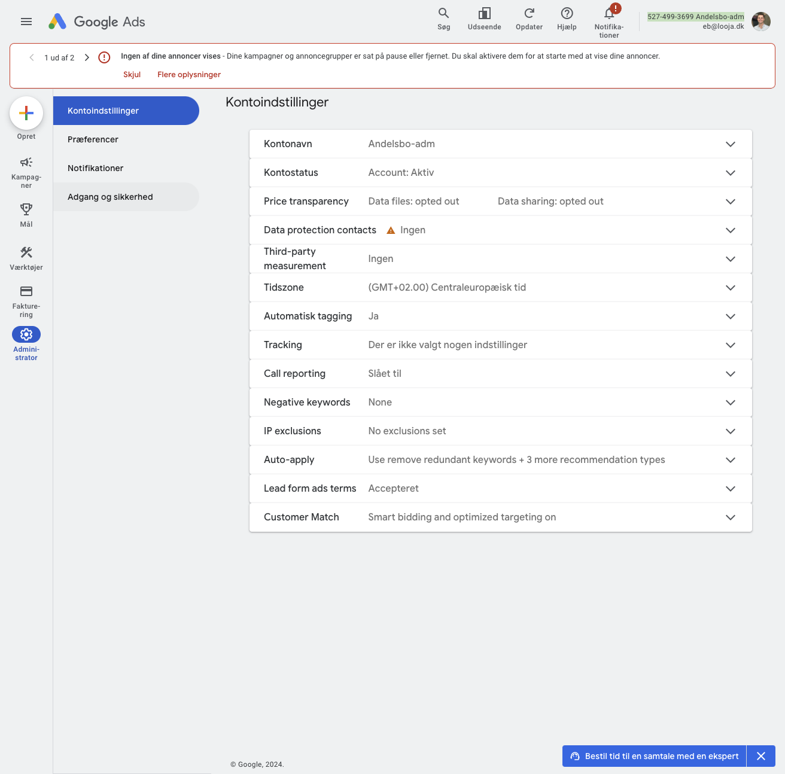
Task: Expand the Customer Match row
Action: (501, 517)
